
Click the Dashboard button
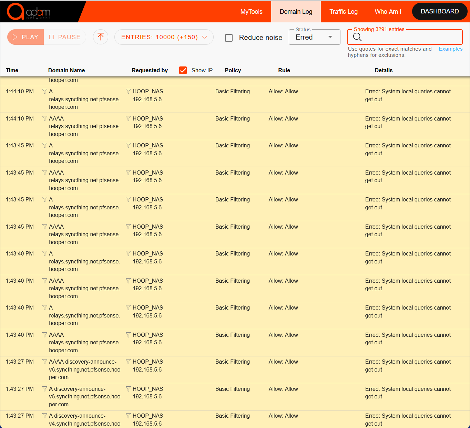(x=439, y=11)
